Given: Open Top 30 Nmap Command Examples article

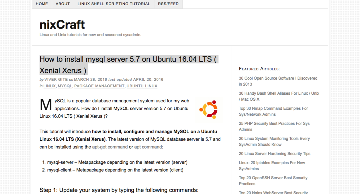Looking at the screenshot, I should [273, 111].
